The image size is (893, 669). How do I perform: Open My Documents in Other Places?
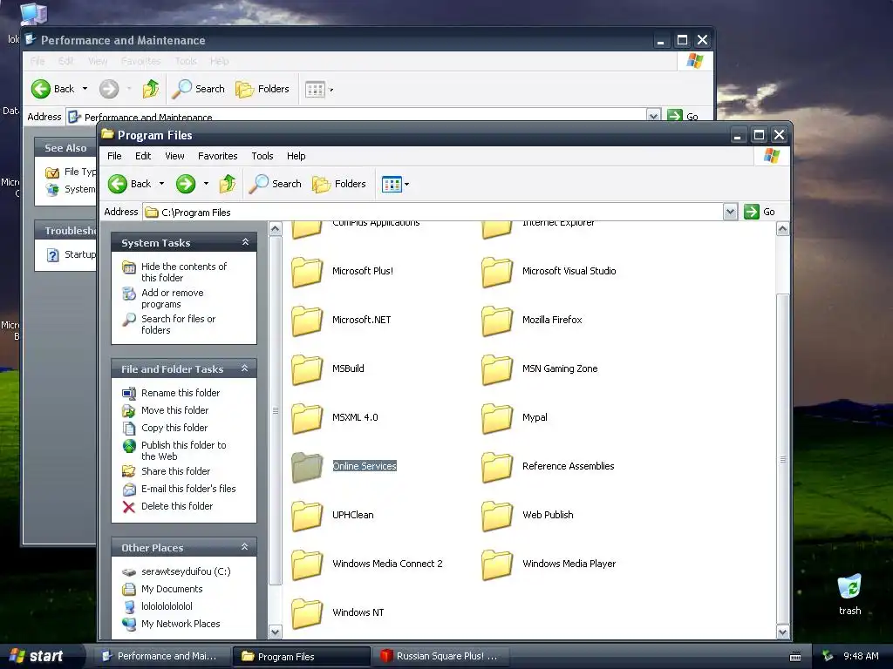(x=172, y=589)
